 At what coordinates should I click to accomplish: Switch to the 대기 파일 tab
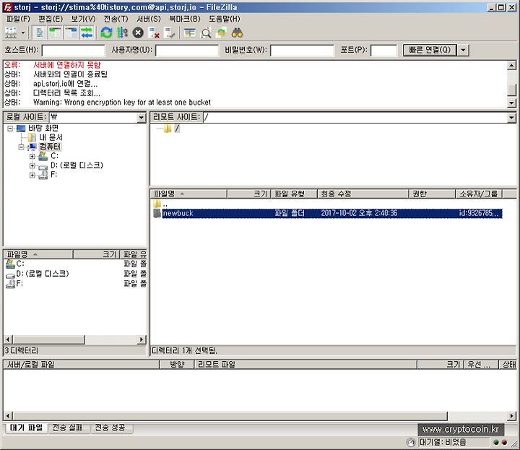click(x=26, y=428)
